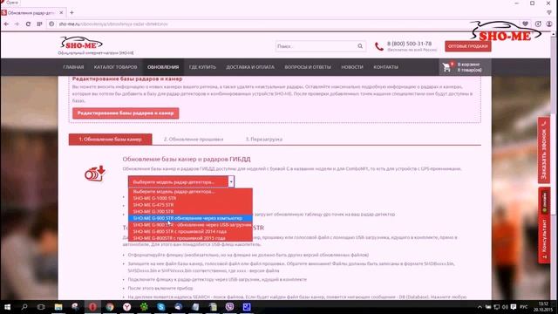Click the ОПТОВЫЕ ПРОДАЖИ button
This screenshot has height=314, width=558.
[x=467, y=46]
